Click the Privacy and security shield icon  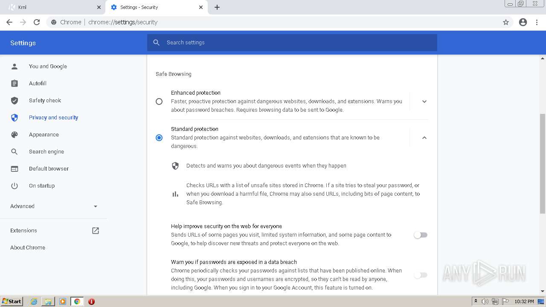pyautogui.click(x=15, y=118)
